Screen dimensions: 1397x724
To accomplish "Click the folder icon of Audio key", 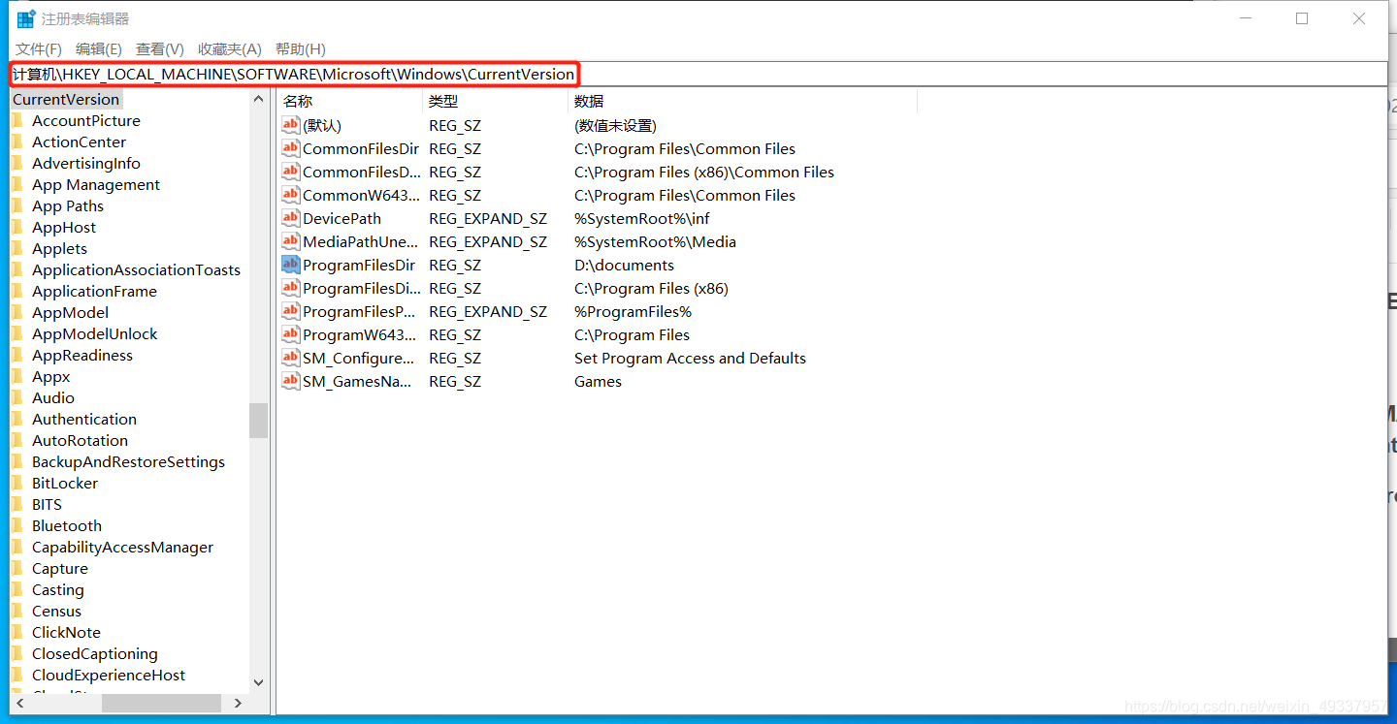I will 16,397.
